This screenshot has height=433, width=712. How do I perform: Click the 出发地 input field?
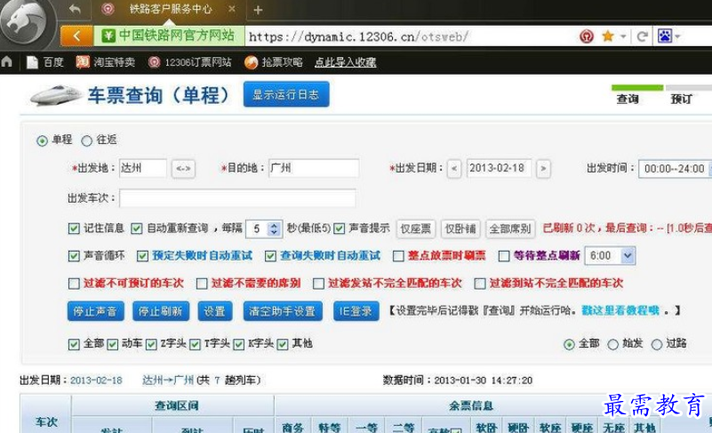tap(143, 168)
